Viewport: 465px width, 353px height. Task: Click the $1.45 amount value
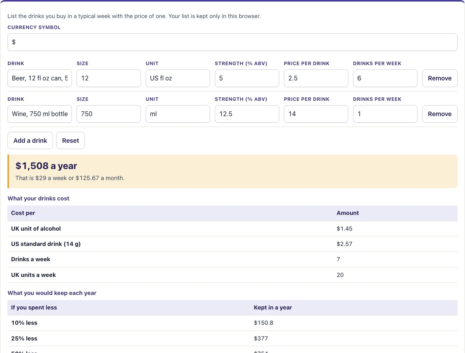[344, 229]
